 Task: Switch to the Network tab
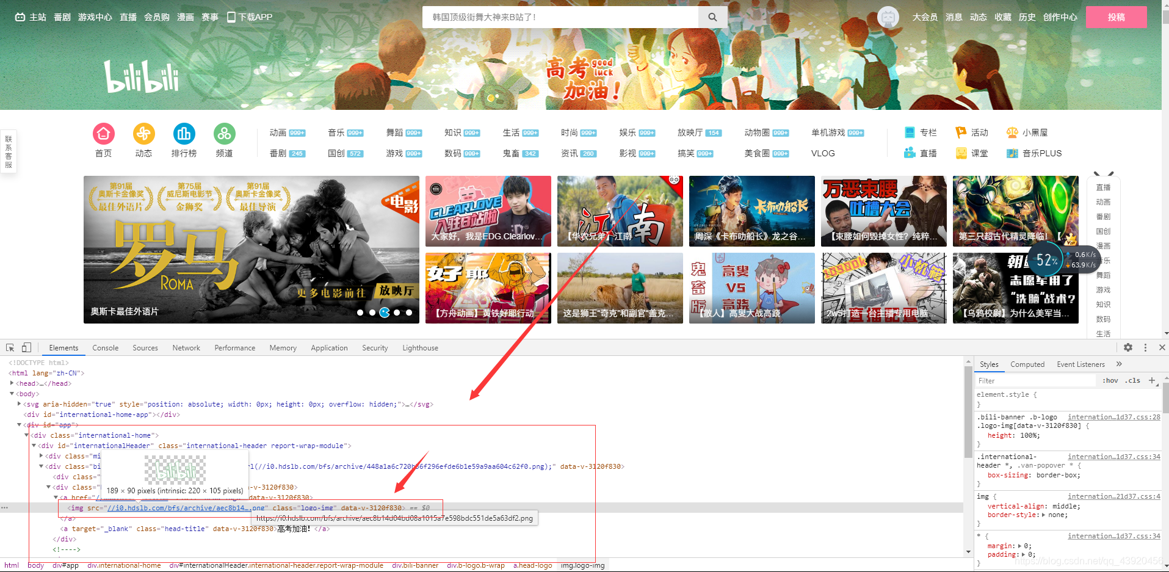[x=186, y=348]
